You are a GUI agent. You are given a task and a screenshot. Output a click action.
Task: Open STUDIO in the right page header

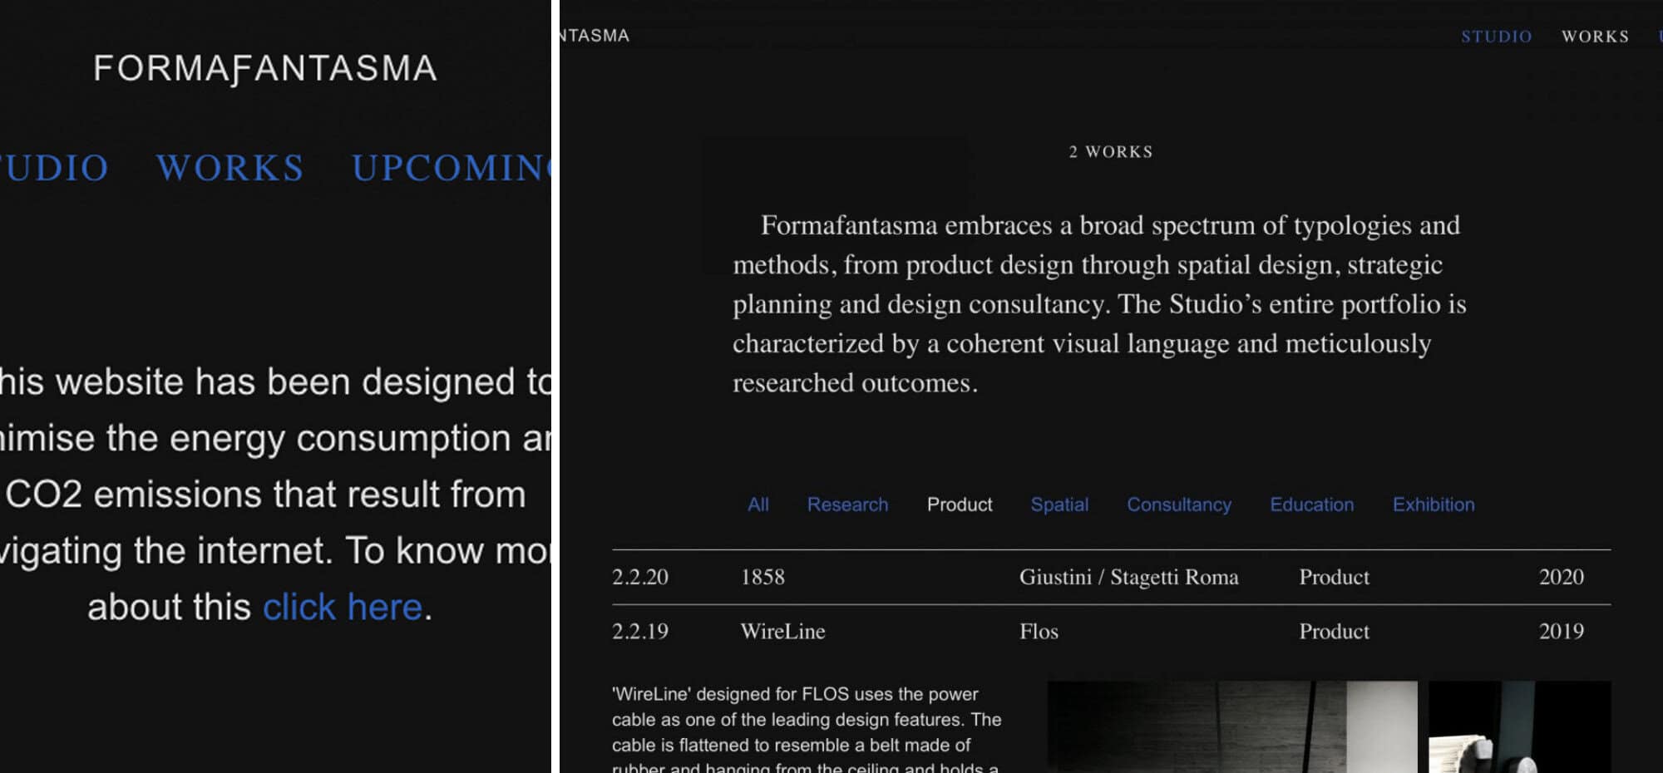coord(1497,37)
